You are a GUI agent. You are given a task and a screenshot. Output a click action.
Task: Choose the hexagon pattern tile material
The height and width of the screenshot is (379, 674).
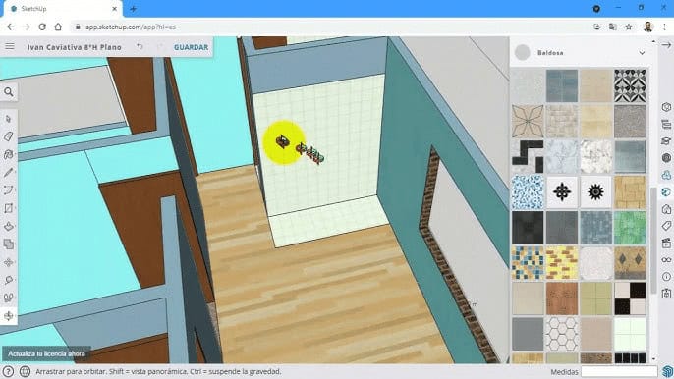tap(562, 334)
